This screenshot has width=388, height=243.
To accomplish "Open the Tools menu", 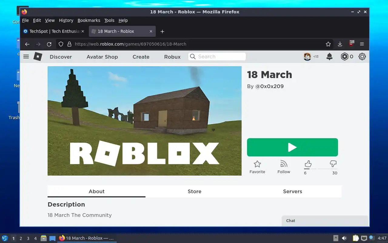I will point(109,20).
